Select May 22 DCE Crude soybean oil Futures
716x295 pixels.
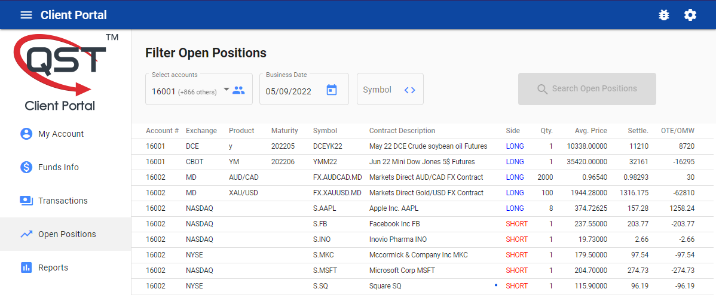pos(429,146)
